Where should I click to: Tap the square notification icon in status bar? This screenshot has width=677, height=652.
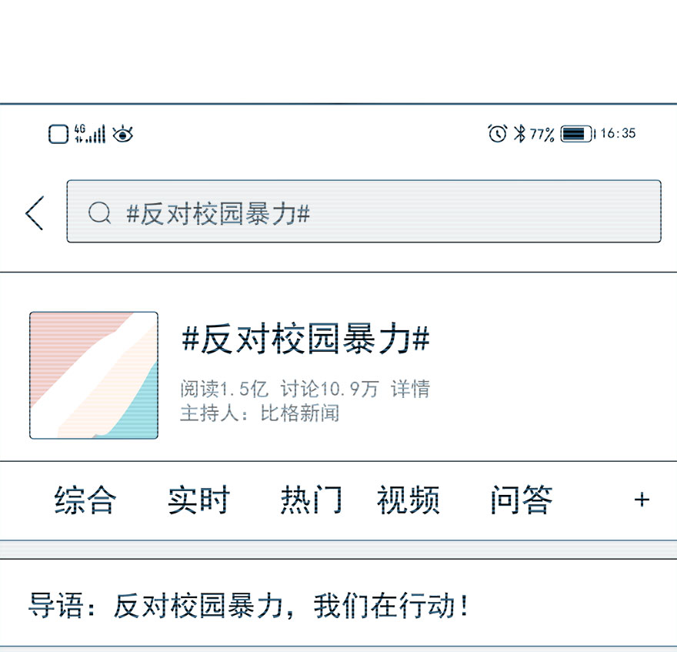coord(58,134)
